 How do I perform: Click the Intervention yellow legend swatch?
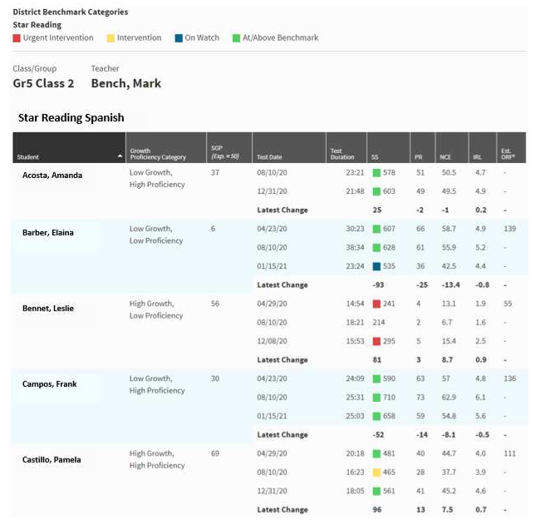[x=111, y=38]
